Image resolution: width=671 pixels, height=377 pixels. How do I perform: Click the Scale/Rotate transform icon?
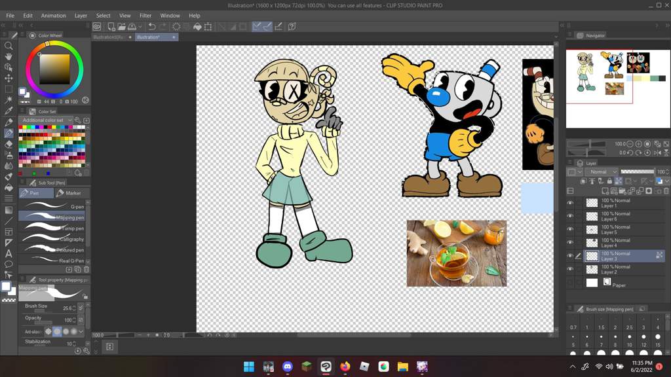(x=208, y=26)
